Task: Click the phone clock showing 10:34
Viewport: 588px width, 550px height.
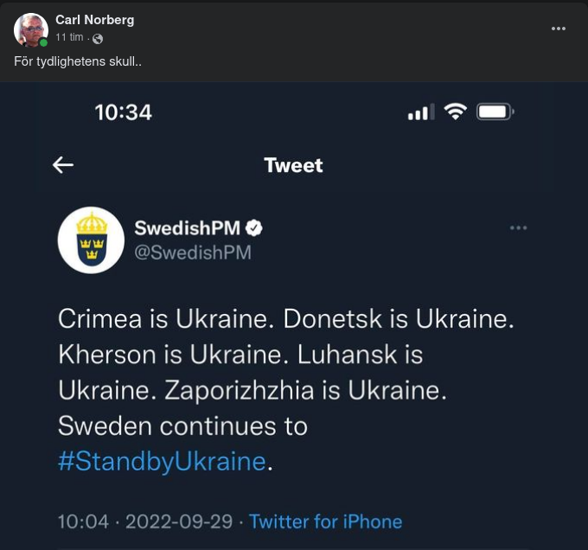Action: [x=123, y=112]
